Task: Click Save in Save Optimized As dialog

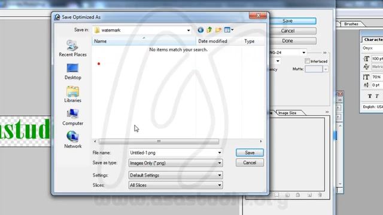Action: pos(250,153)
